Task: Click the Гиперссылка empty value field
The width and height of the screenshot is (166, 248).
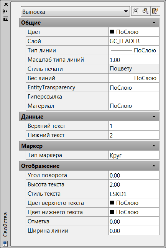Action: [x=134, y=97]
